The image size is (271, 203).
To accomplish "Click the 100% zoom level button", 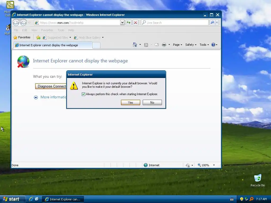I will (204, 165).
